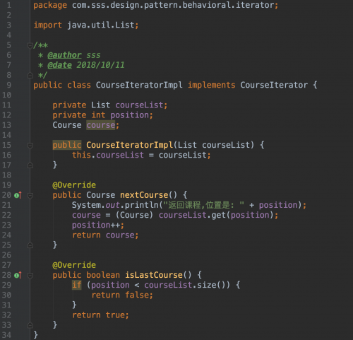
Task: Click the fold end marker on line 17
Action: click(x=30, y=165)
